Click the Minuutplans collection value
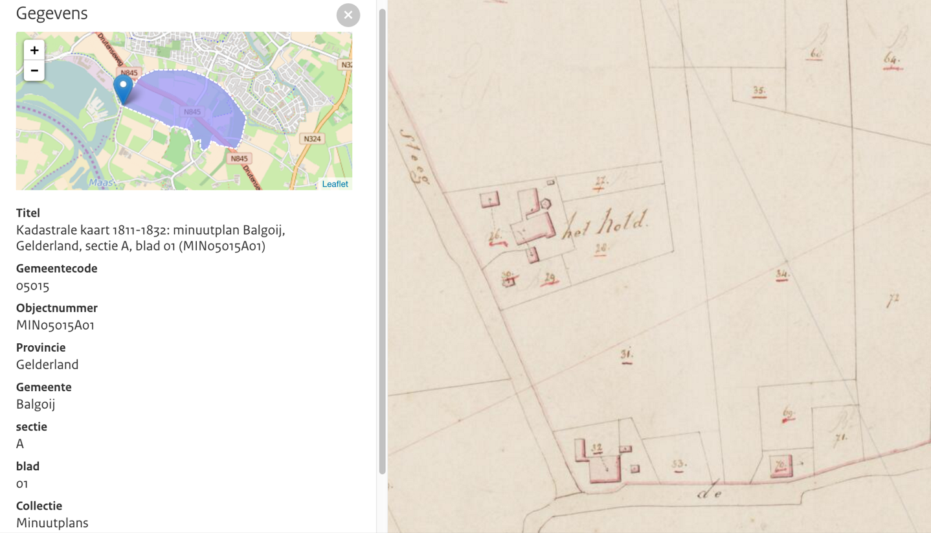 click(52, 523)
